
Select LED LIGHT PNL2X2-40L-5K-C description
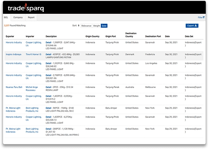[x=60, y=111]
